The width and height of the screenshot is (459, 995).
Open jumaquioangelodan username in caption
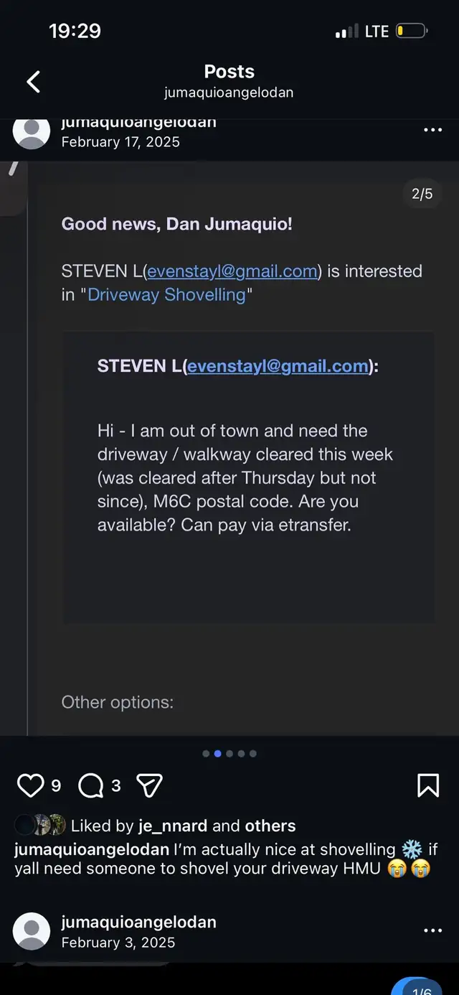point(92,850)
